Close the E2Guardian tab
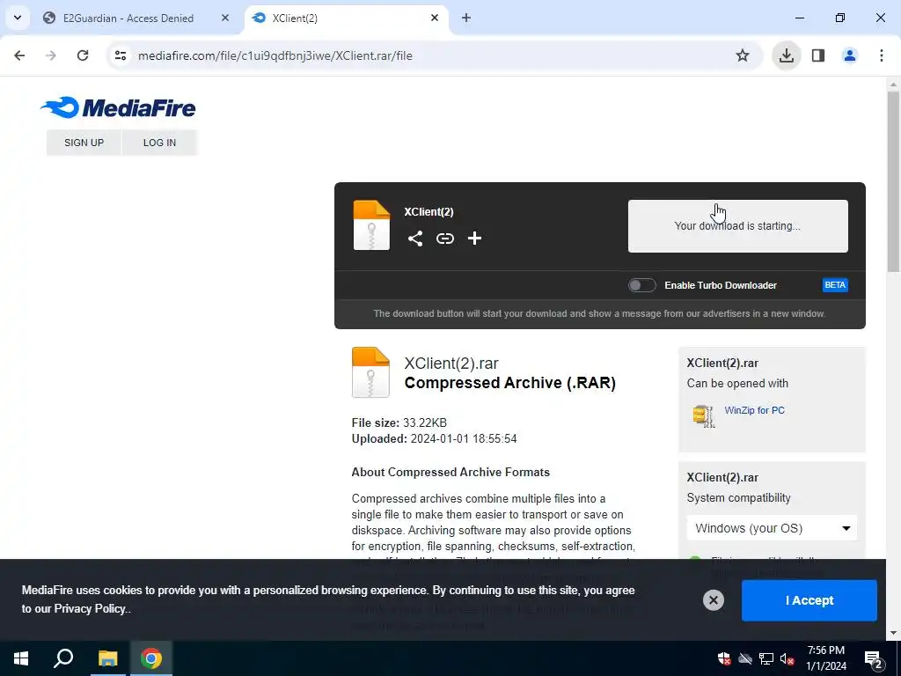This screenshot has height=676, width=901. (x=225, y=18)
